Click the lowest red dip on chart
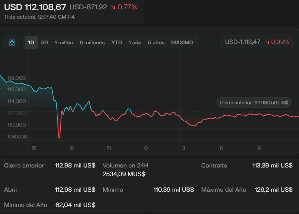Image resolution: width=299 pixels, height=214 pixels. (x=59, y=138)
